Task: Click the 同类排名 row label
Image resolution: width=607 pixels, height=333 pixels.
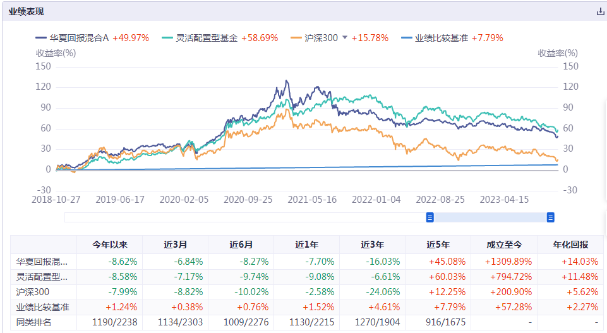Action: (33, 322)
